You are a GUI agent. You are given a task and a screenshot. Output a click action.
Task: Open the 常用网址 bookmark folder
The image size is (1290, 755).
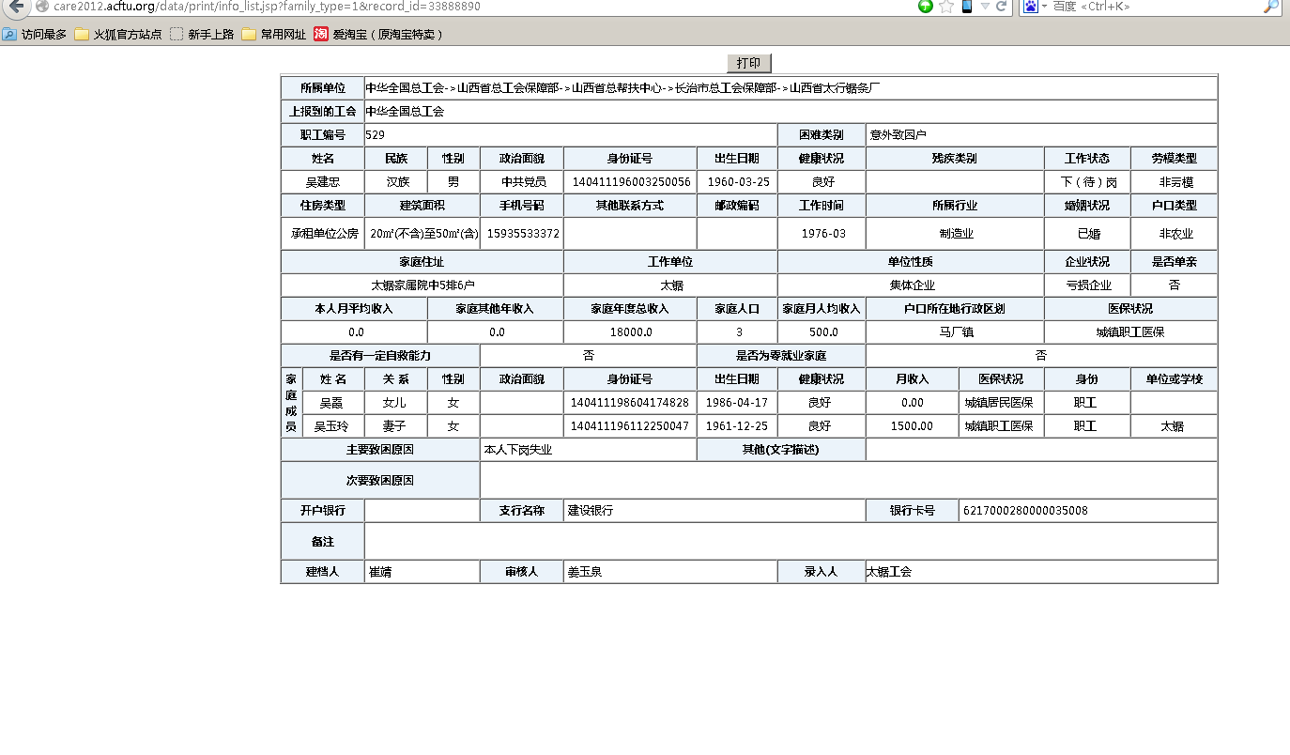coord(274,34)
